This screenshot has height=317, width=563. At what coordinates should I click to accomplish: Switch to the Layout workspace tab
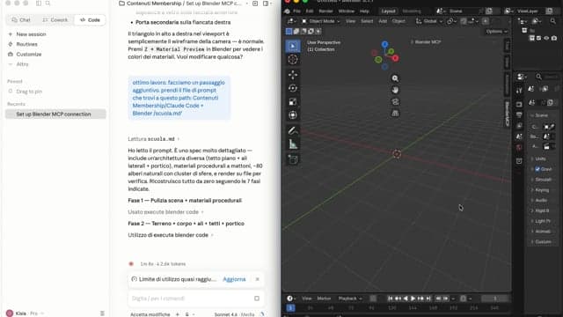coord(388,11)
